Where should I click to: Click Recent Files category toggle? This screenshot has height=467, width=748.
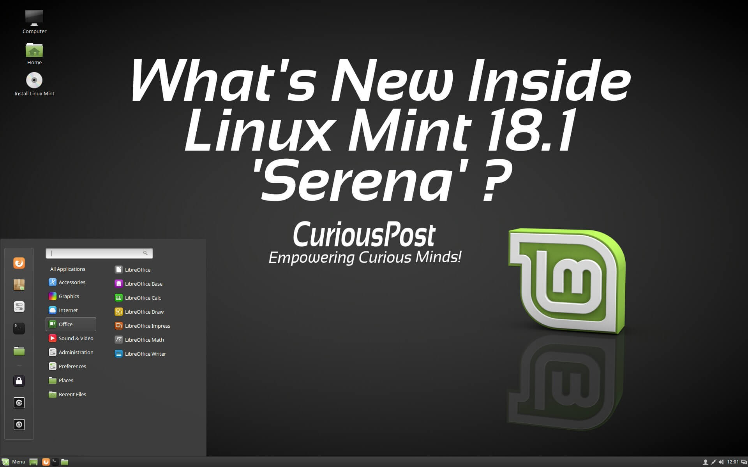tap(72, 394)
